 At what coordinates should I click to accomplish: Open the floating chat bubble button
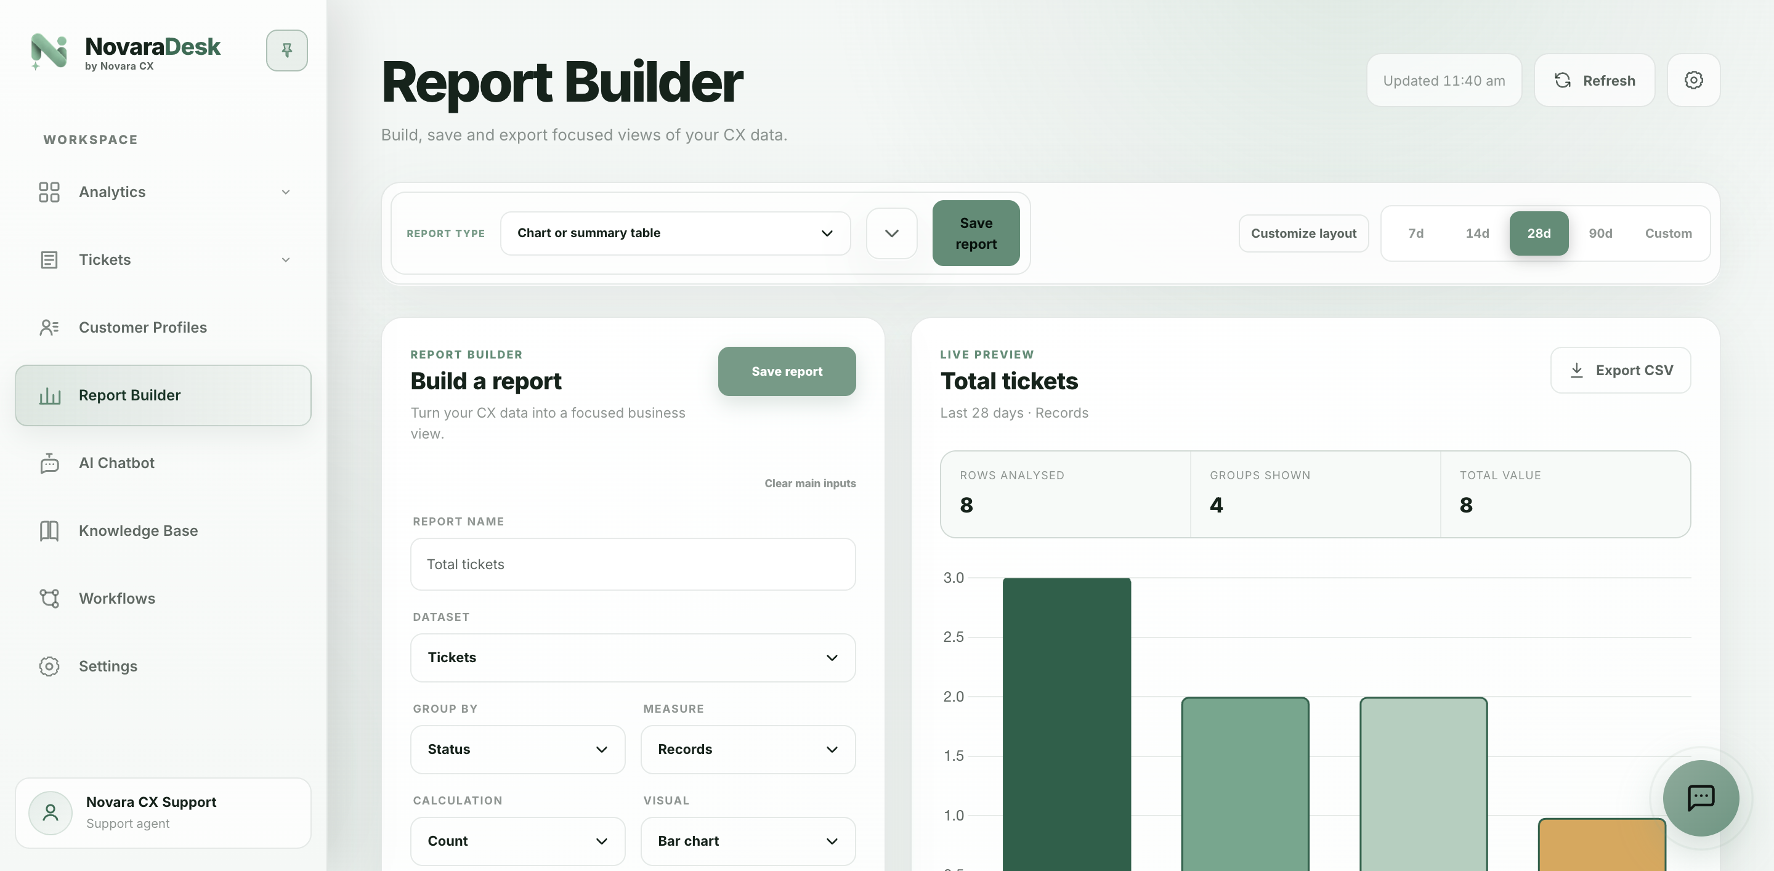click(x=1700, y=798)
